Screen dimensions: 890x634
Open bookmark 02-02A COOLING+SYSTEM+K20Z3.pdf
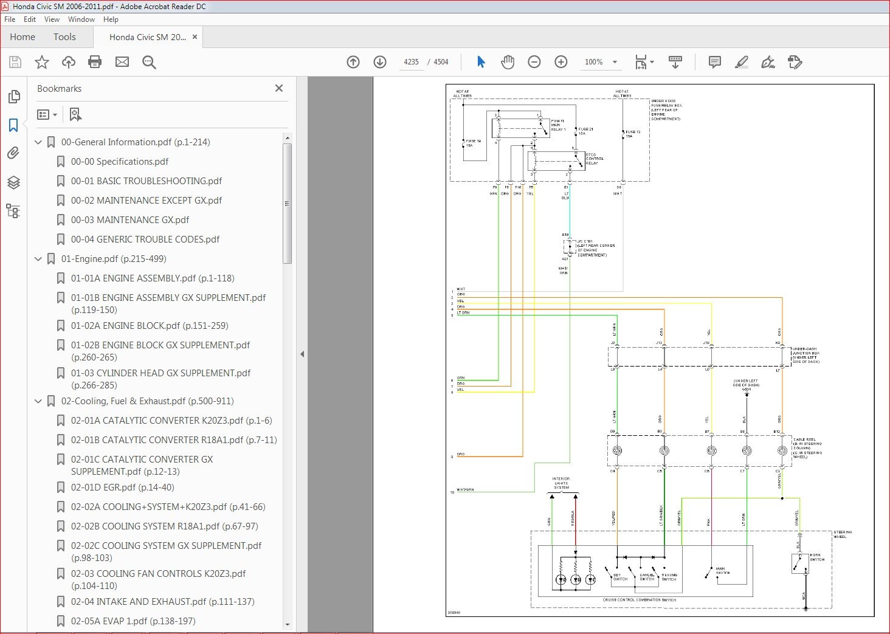(168, 507)
